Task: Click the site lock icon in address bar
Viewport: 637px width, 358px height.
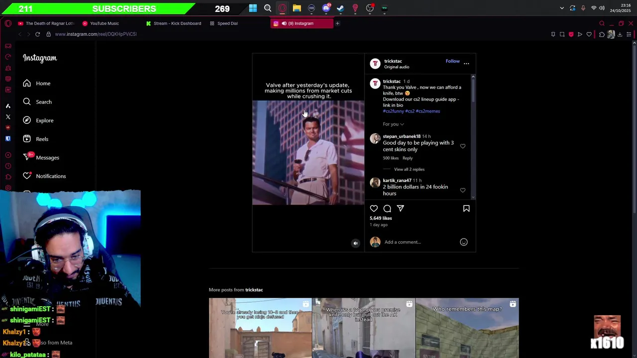Action: point(48,34)
